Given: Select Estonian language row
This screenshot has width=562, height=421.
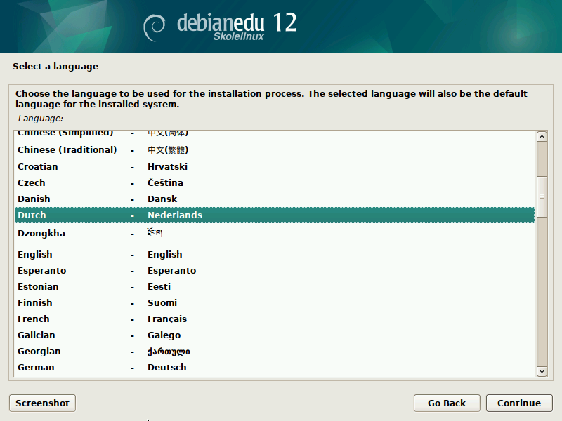Looking at the screenshot, I should (x=275, y=286).
